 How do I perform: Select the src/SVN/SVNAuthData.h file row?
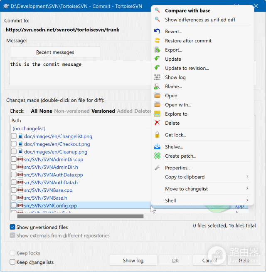pos(51,182)
